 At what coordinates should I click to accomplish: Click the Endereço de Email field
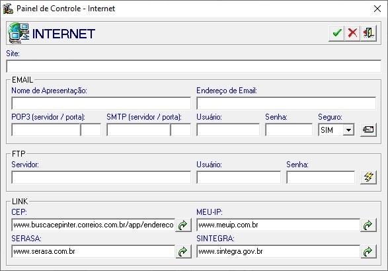pos(286,103)
